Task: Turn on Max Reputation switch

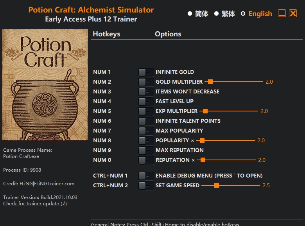Action: click(x=146, y=151)
